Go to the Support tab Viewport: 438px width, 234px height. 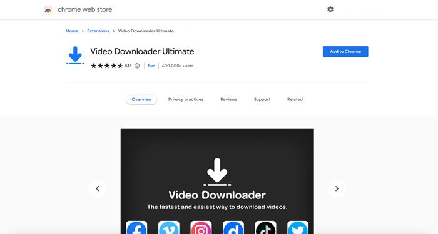point(262,99)
